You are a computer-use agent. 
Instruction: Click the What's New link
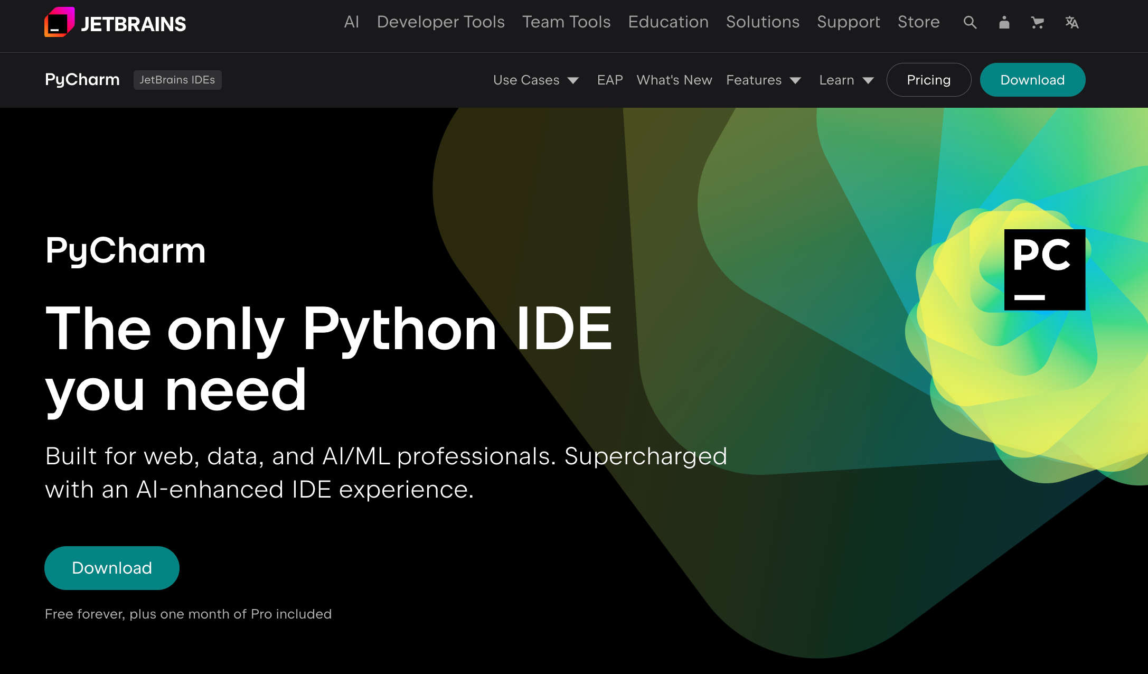click(x=674, y=80)
